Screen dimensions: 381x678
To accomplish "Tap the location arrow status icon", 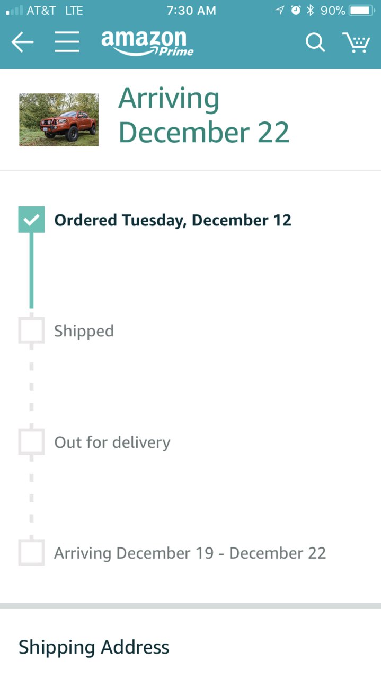I will coord(280,11).
